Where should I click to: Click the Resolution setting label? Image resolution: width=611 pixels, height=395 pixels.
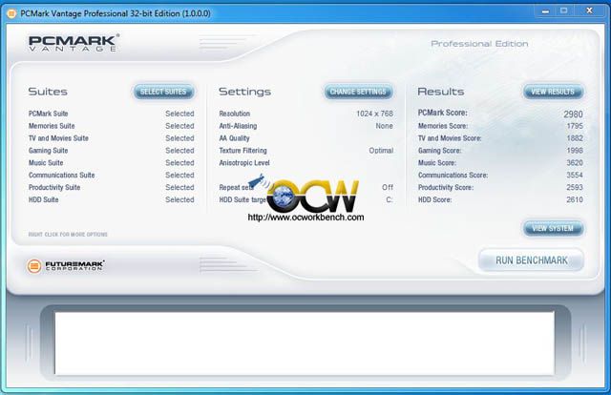pos(235,114)
